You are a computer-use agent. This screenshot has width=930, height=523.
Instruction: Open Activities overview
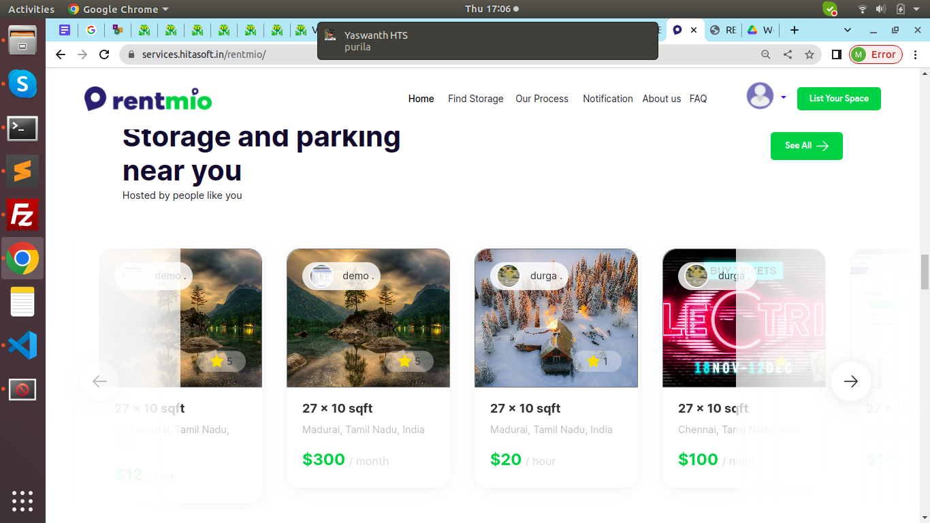(31, 9)
